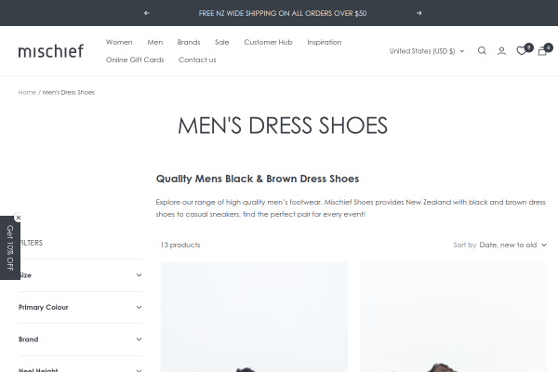Viewport: 558px width, 372px height.
Task: Open the Customer Hub menu
Action: point(268,42)
